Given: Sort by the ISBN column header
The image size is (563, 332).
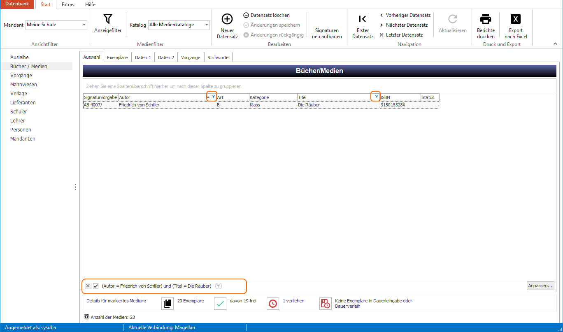Looking at the screenshot, I should [x=400, y=97].
